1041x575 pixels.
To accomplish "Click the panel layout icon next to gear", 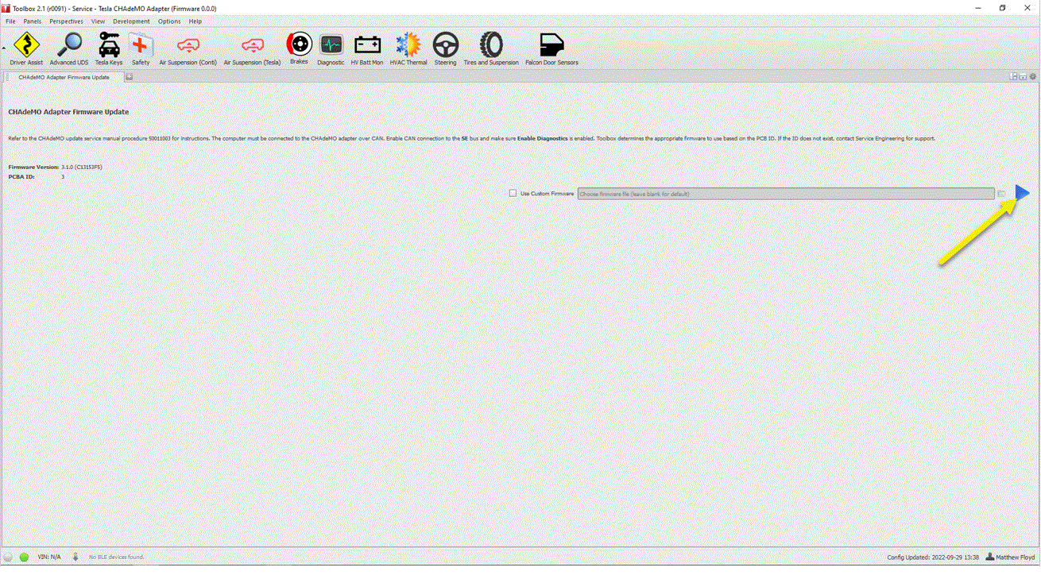I will [1024, 77].
